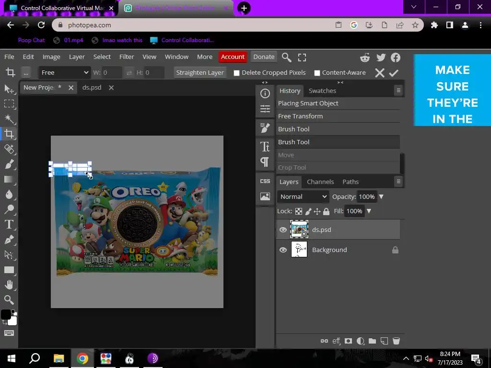The height and width of the screenshot is (368, 491).
Task: Select the Type tool
Action: point(9,224)
